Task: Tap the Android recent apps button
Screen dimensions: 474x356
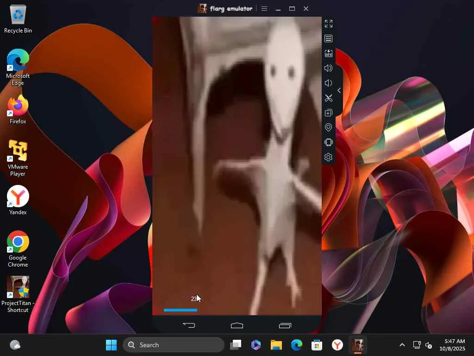Action: pos(285,325)
